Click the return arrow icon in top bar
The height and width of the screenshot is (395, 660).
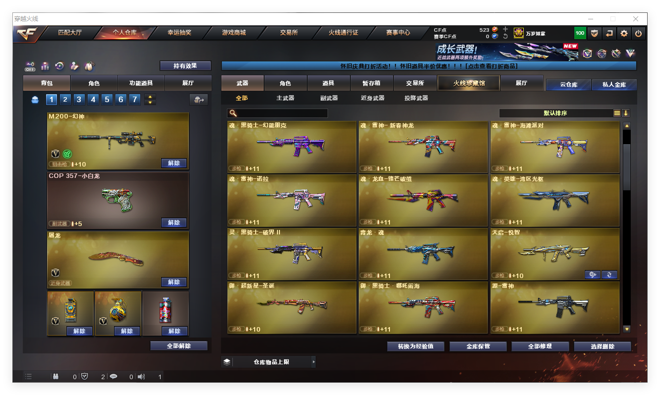point(609,33)
